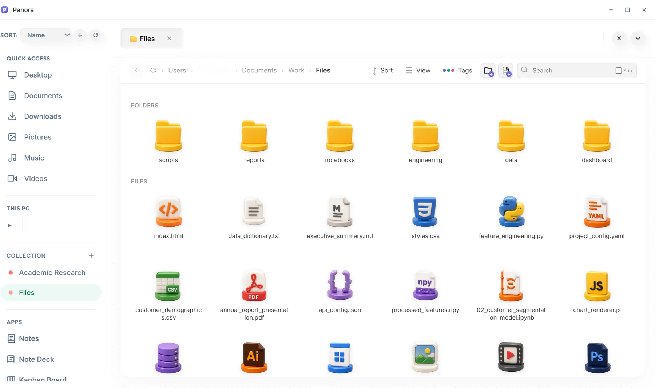Refresh the sidebar list
The width and height of the screenshot is (655, 388).
[x=96, y=35]
